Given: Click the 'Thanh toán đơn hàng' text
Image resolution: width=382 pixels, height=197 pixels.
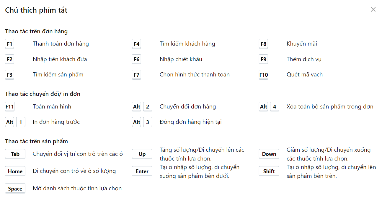Looking at the screenshot, I should coord(61,44).
